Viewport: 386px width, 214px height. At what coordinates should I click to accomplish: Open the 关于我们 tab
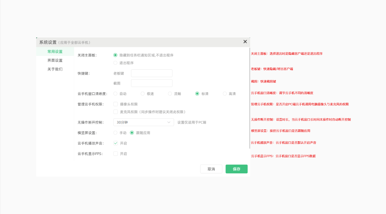(55, 69)
